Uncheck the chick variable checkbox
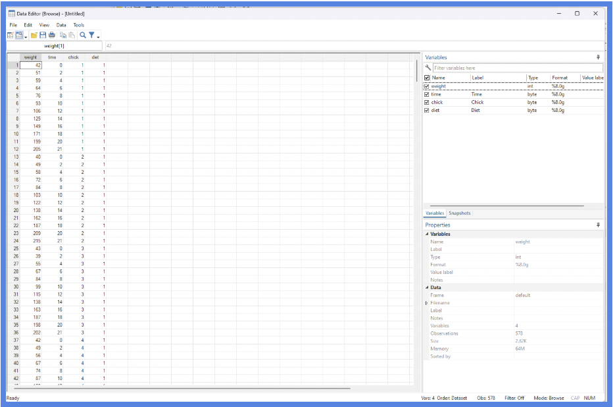Viewport: 613px width, 407px height. click(427, 102)
